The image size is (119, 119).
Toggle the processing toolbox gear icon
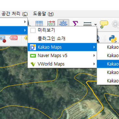(x=63, y=23)
